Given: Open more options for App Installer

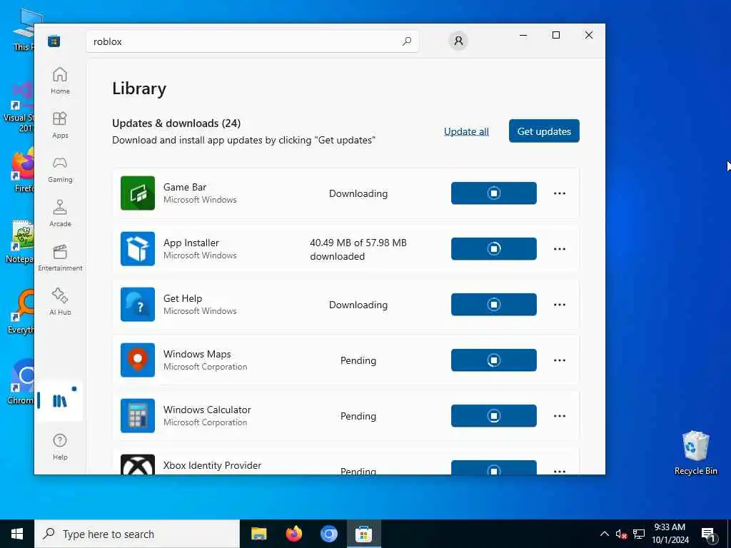Looking at the screenshot, I should (560, 249).
